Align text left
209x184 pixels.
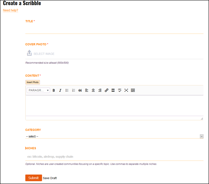[x=87, y=90]
